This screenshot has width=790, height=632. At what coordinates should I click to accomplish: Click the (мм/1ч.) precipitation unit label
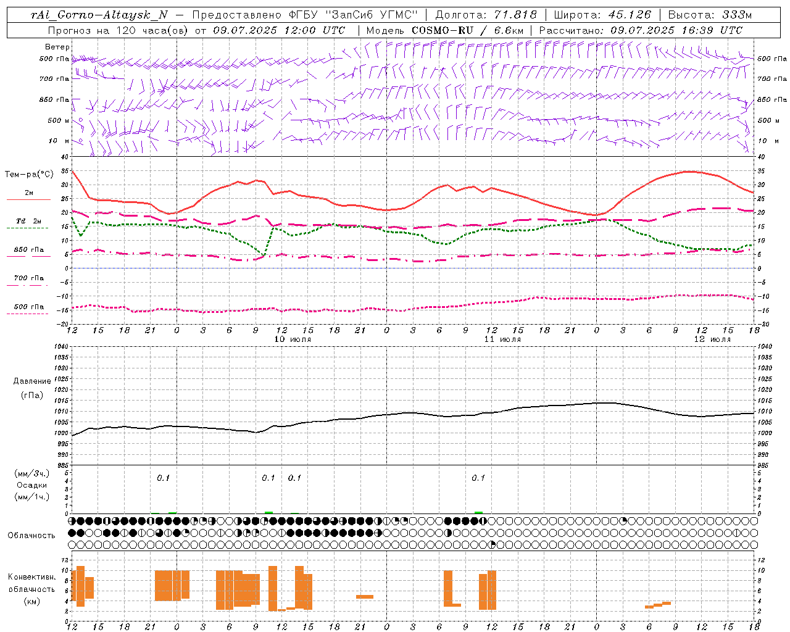tap(32, 497)
